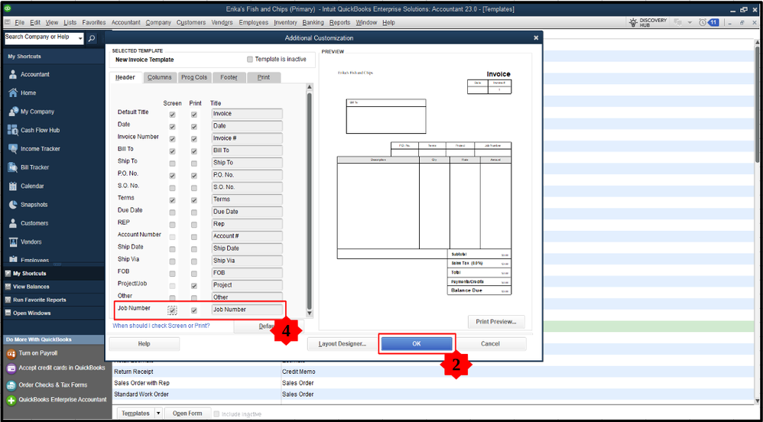Open the Vendors shortcut icon
The image size is (763, 422).
coord(13,242)
